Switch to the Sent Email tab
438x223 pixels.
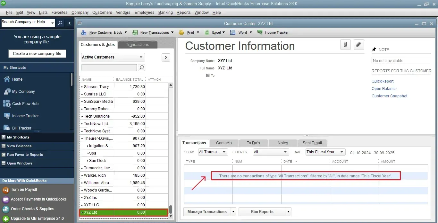(312, 143)
